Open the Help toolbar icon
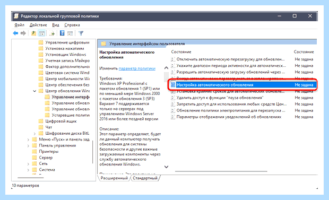The width and height of the screenshot is (329, 200). (x=62, y=33)
